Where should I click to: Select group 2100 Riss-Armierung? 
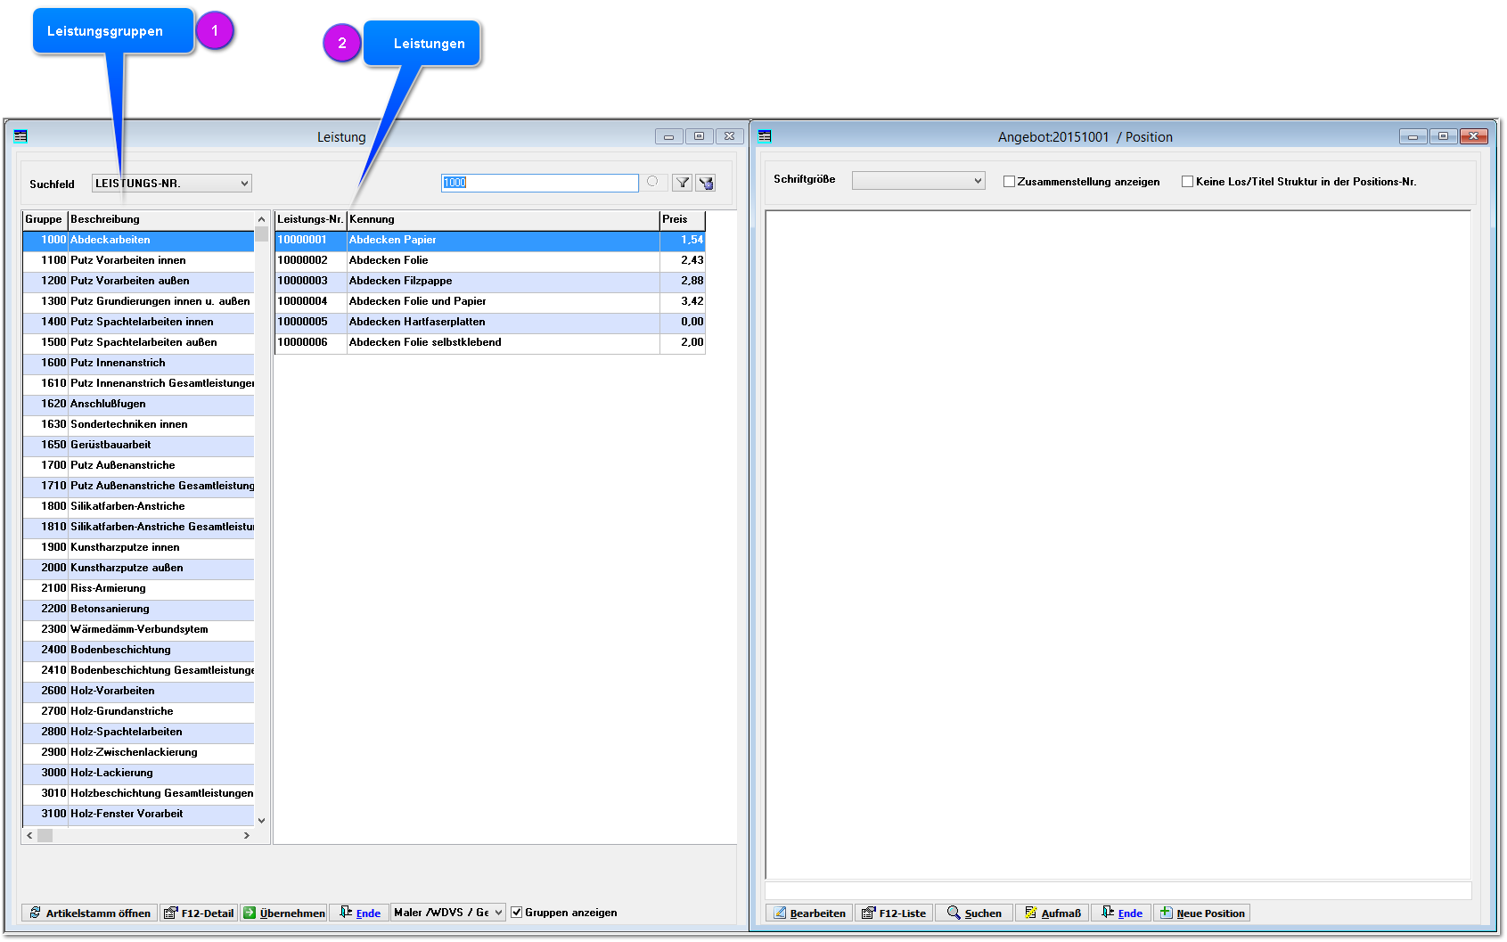coord(138,588)
